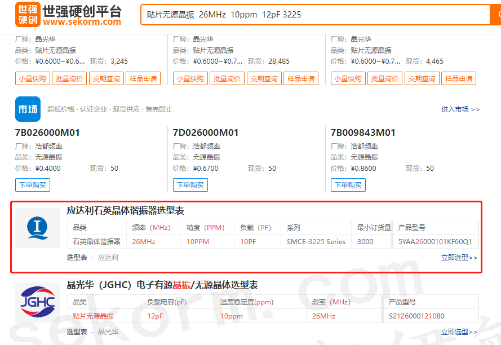Image resolution: width=501 pixels, height=345 pixels.
Task: Click 样品申请 for the 3,245 stock product
Action: [x=143, y=79]
